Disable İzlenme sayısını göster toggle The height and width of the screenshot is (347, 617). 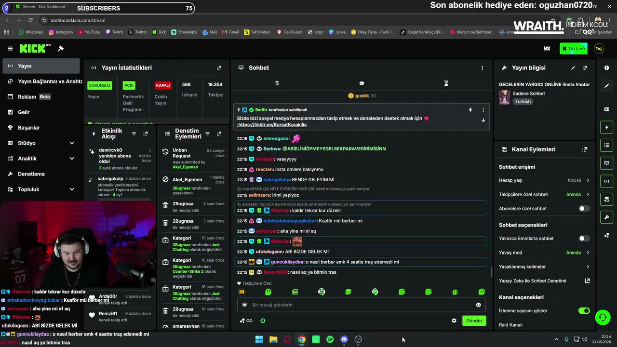point(584,311)
